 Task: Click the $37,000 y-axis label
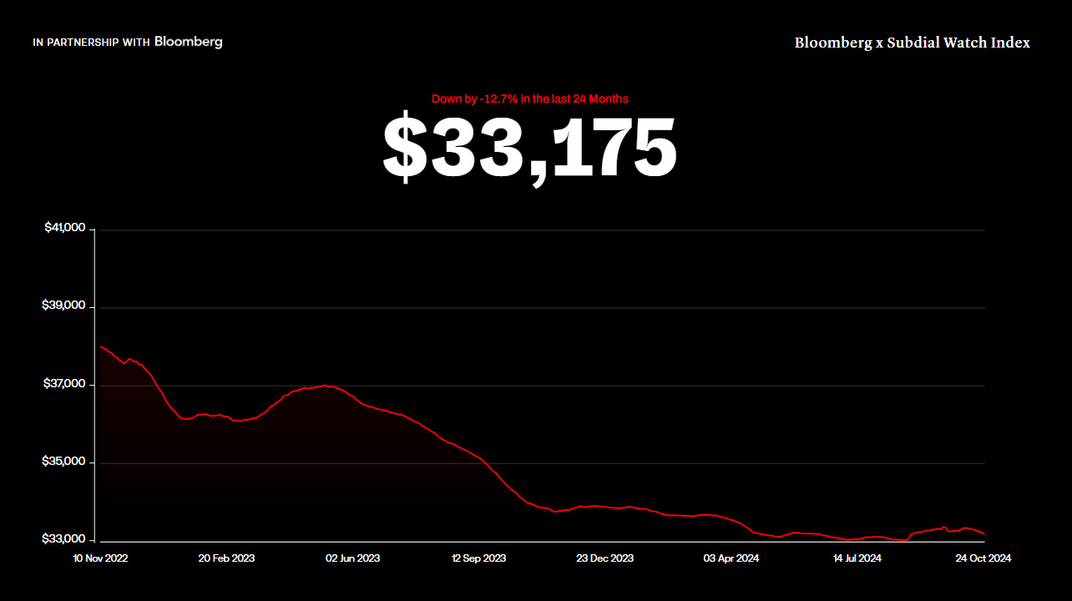(63, 384)
